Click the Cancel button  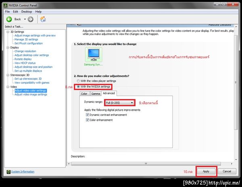point(227,171)
